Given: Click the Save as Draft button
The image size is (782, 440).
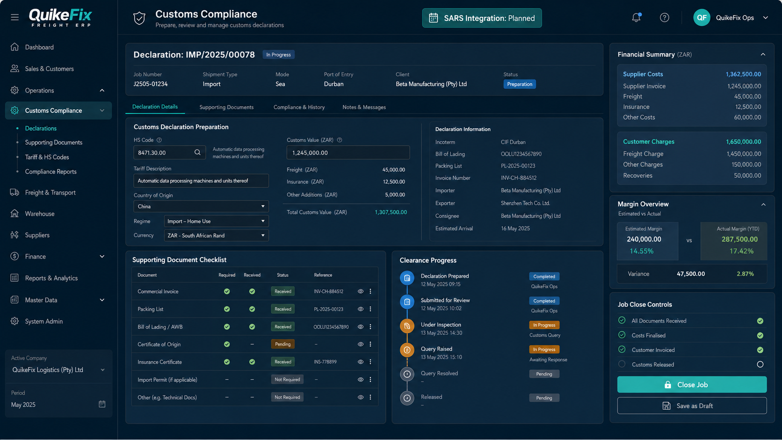Looking at the screenshot, I should (x=692, y=406).
